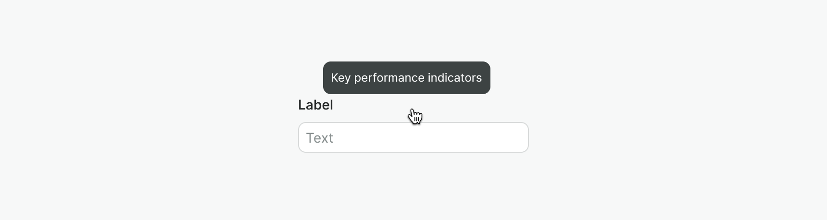The height and width of the screenshot is (220, 827).
Task: Select the text box below Label
Action: pos(413,138)
